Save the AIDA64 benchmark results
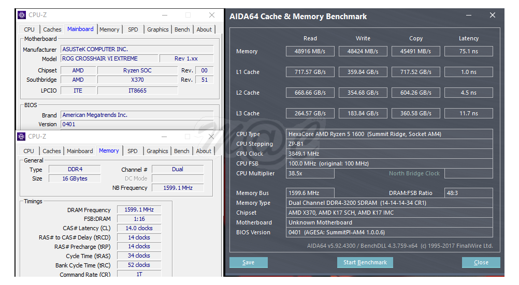The image size is (519, 285). click(x=249, y=263)
